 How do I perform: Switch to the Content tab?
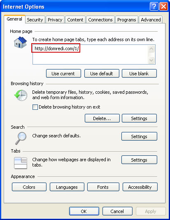75,20
